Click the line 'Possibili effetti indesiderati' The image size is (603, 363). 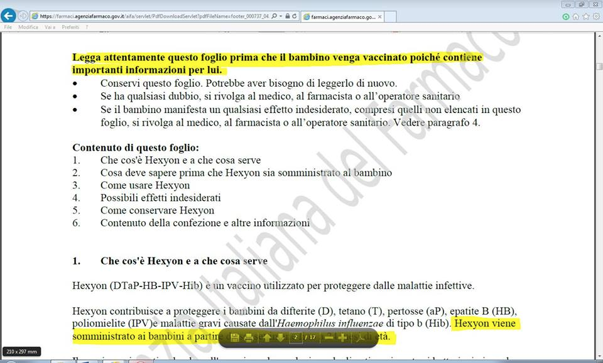coord(161,198)
